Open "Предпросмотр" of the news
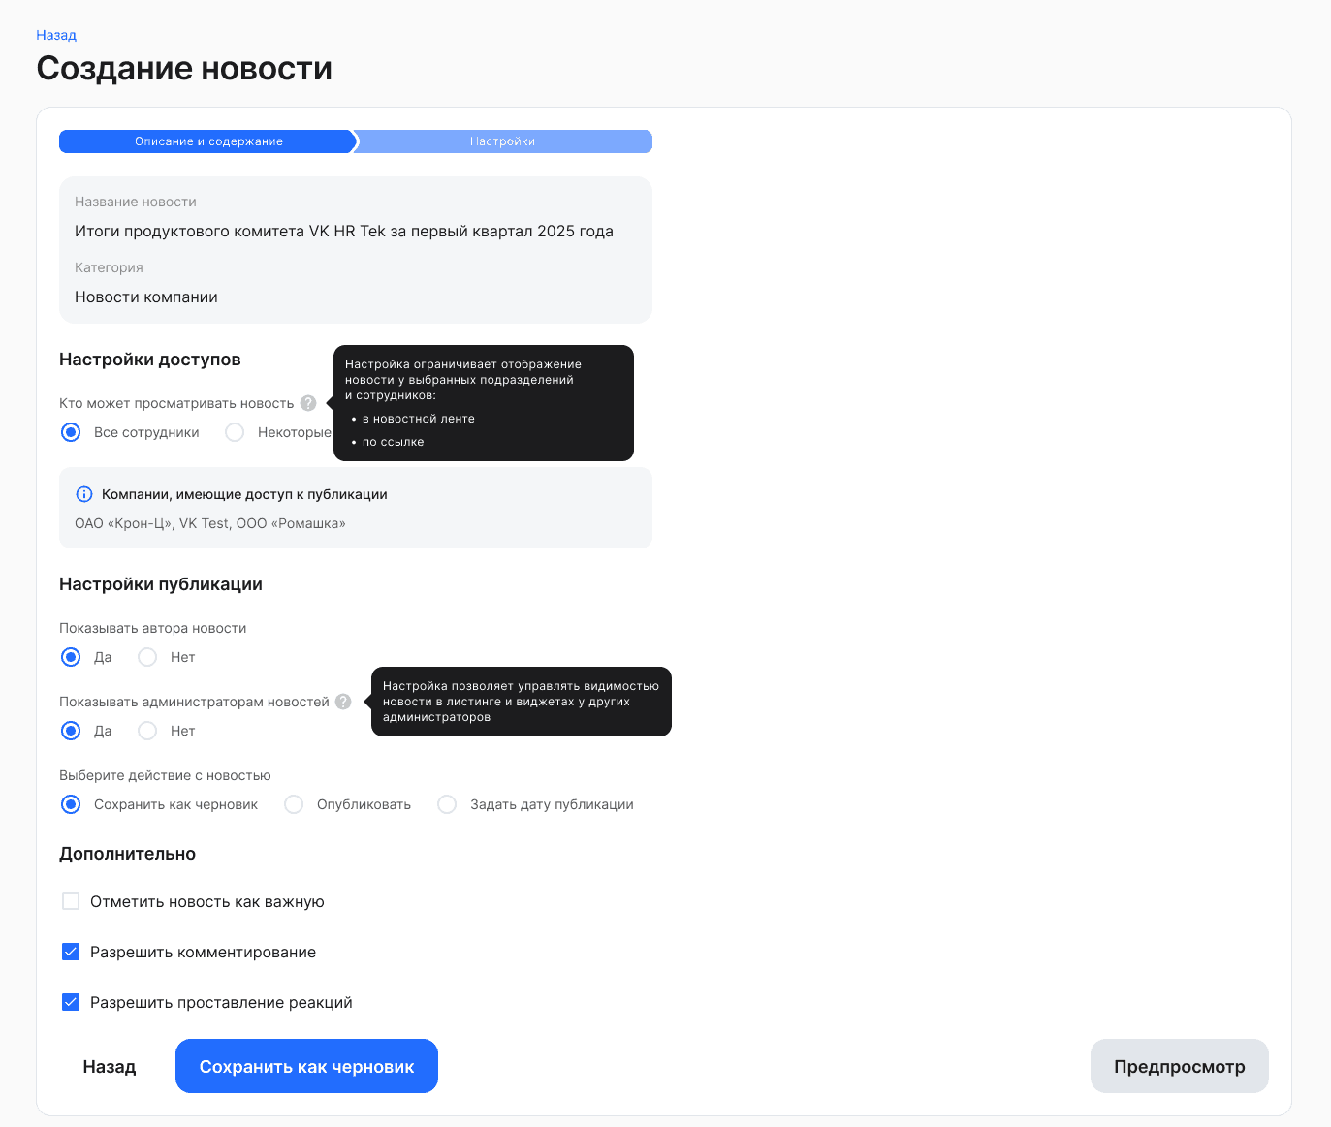This screenshot has height=1127, width=1331. tap(1179, 1066)
